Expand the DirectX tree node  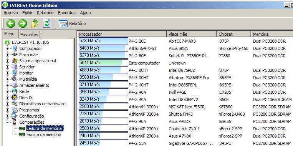pyautogui.click(x=7, y=98)
